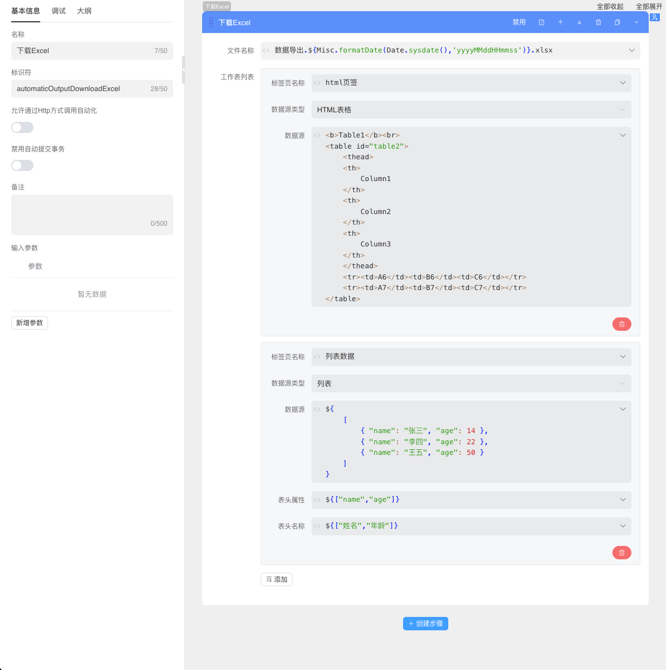Open the 列表 data source type dropdown
Image resolution: width=666 pixels, height=670 pixels.
[471, 383]
